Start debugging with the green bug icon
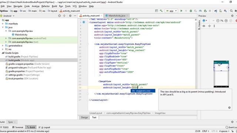This screenshot has width=237, height=133. click(x=191, y=11)
